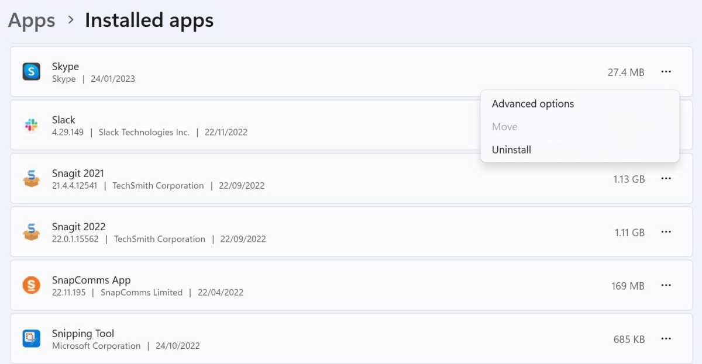Click the Slack app icon
This screenshot has height=364, width=702.
pyautogui.click(x=31, y=125)
